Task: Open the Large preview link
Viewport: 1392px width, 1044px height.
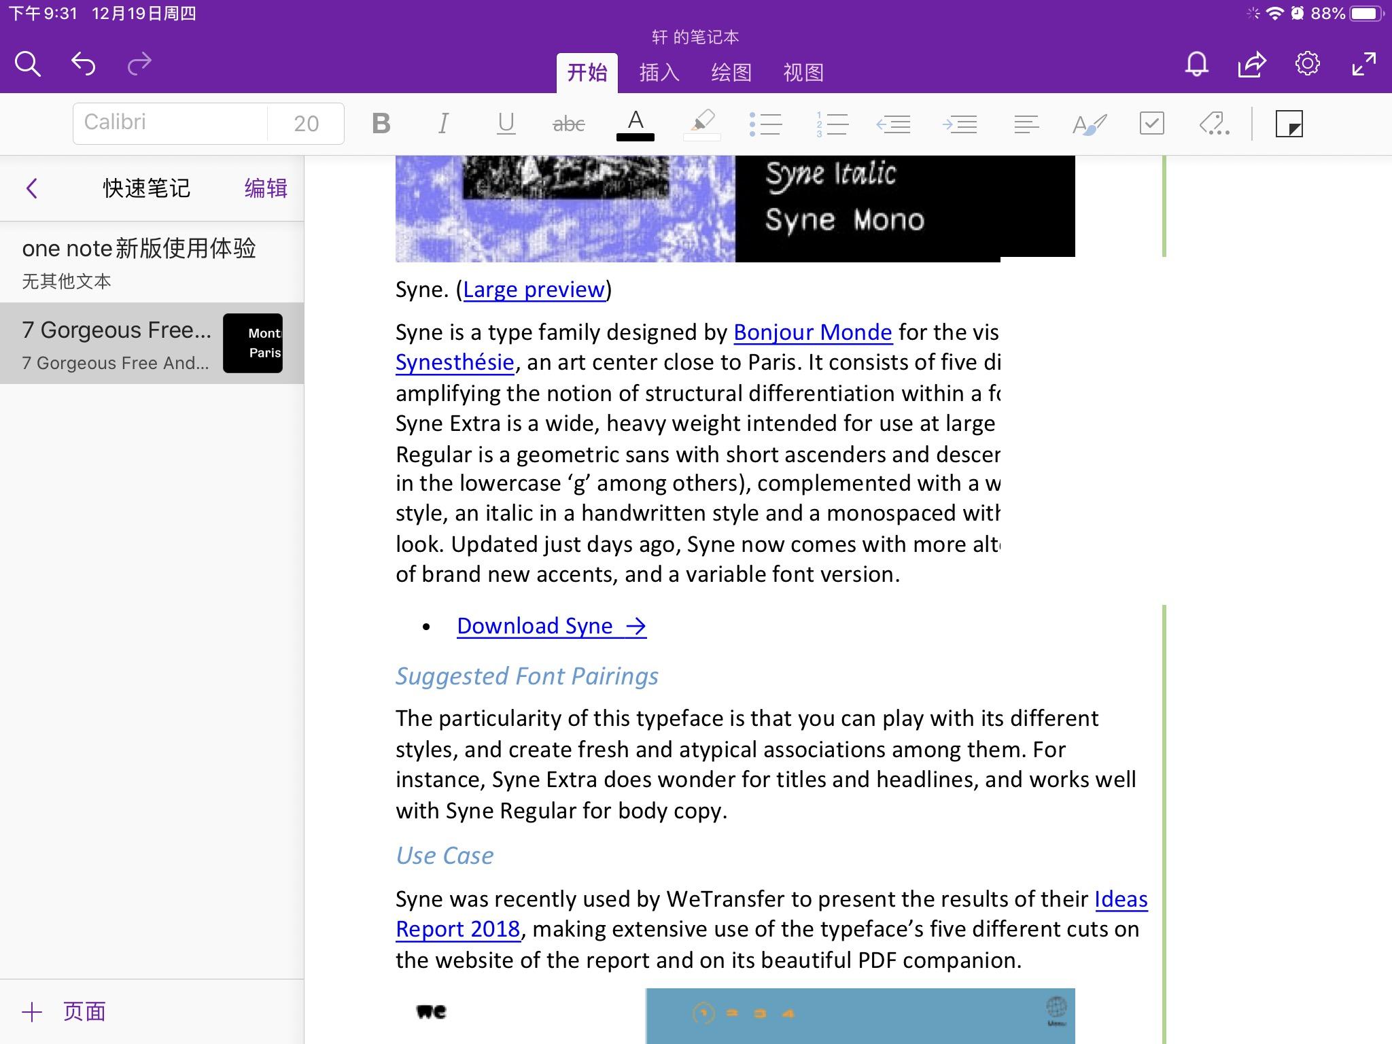Action: (534, 290)
